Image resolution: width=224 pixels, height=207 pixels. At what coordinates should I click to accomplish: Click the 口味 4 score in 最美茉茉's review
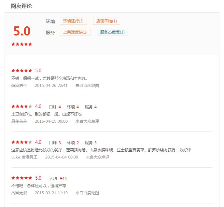pyautogui.click(x=55, y=107)
